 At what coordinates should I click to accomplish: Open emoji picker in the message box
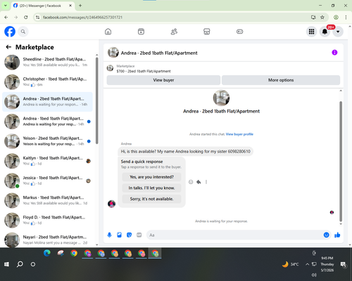(x=326, y=235)
